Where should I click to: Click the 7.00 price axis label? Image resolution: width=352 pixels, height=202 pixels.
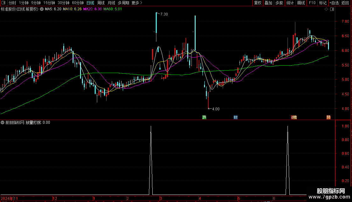pos(345,21)
